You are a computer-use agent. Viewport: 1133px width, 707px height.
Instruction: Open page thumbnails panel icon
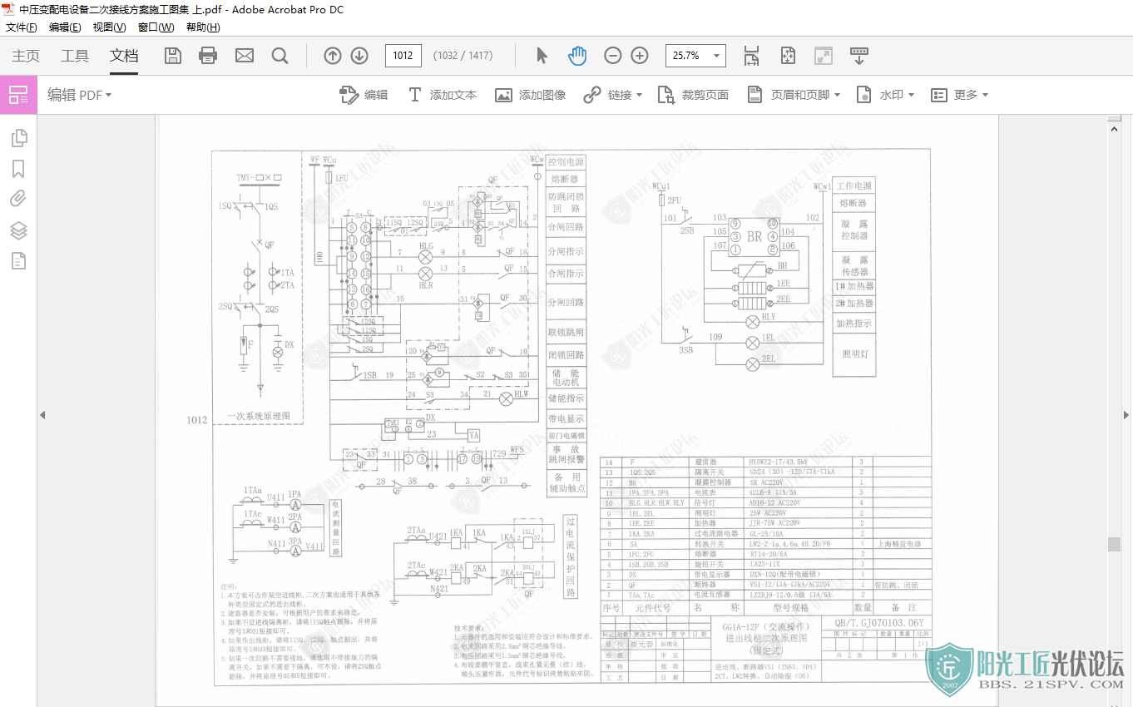[18, 138]
